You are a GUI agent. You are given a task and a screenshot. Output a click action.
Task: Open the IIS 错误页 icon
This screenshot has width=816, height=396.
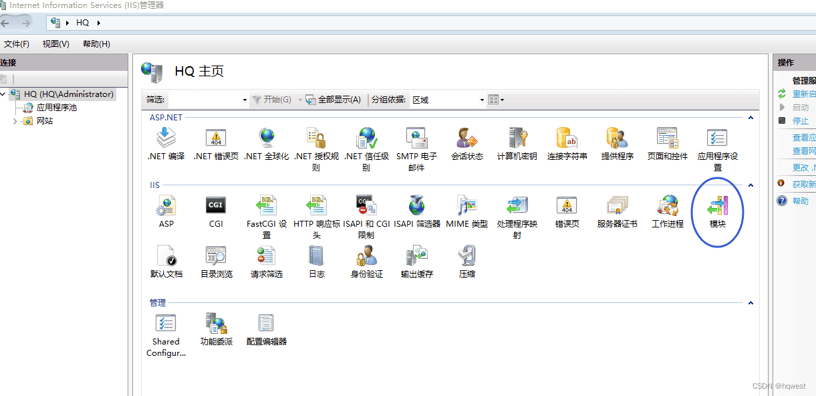pos(567,212)
